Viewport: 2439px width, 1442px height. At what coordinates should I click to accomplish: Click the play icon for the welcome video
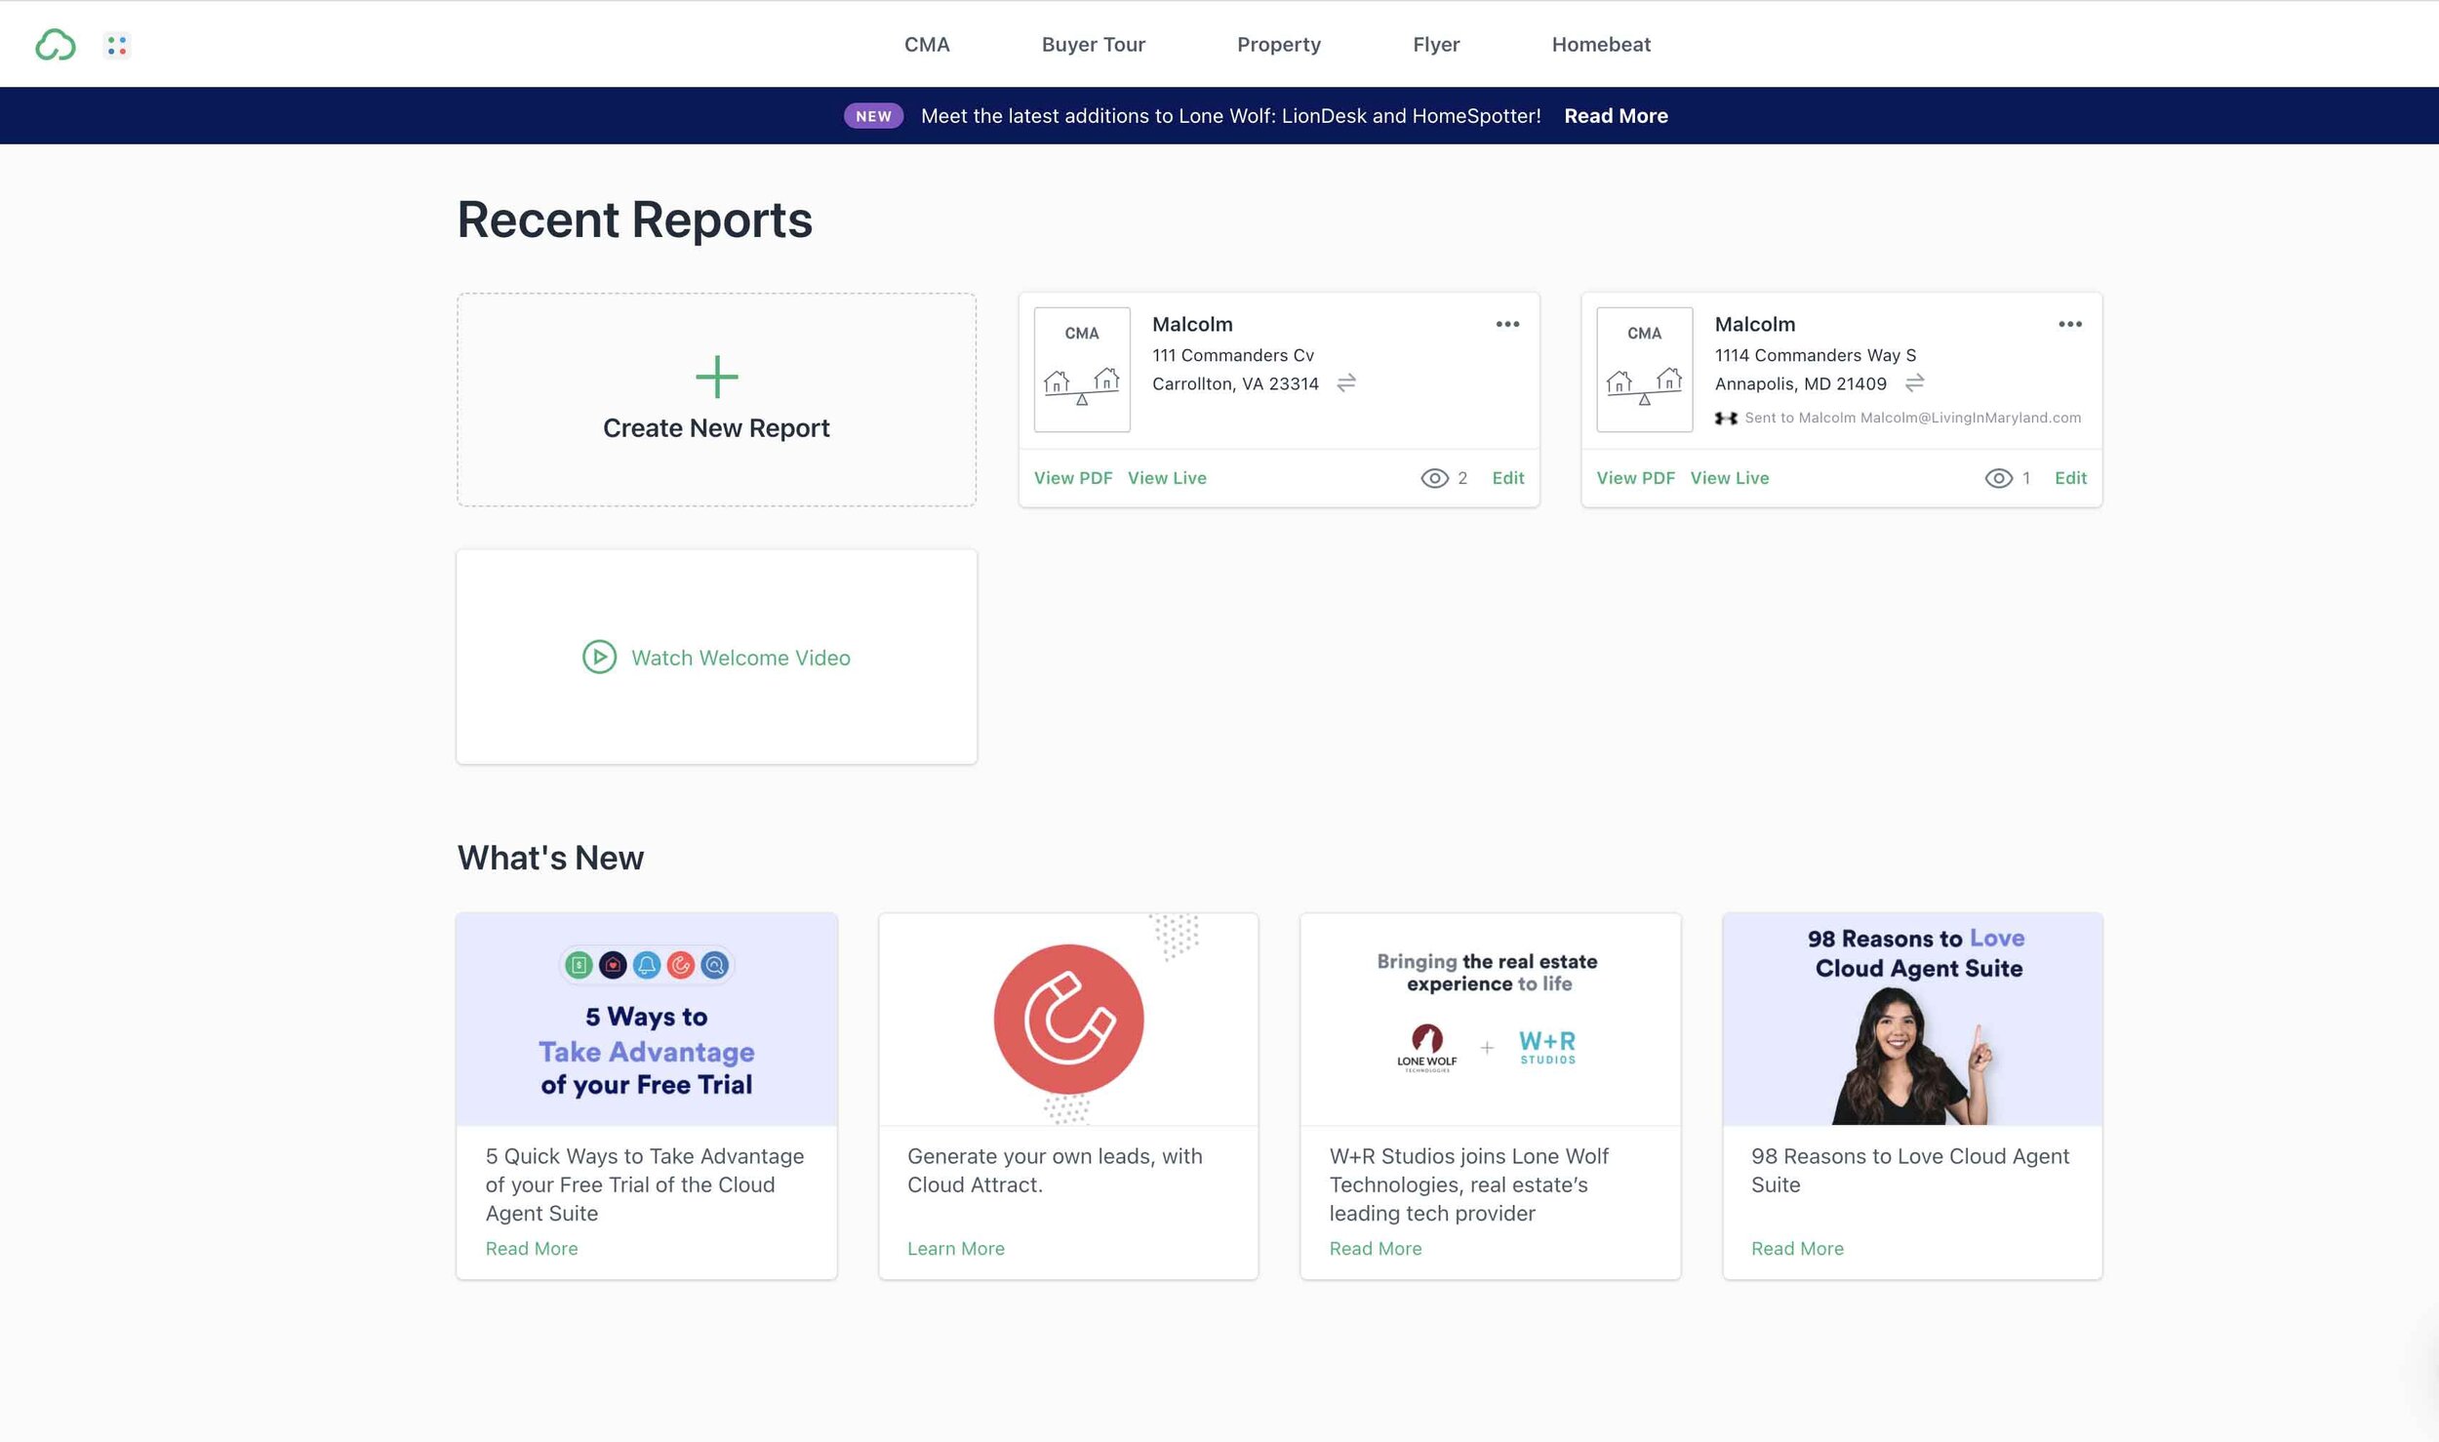point(599,657)
